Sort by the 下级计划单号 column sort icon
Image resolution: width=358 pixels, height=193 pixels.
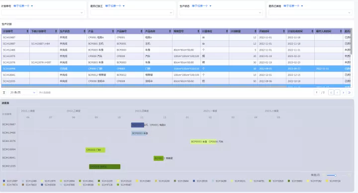click(56, 31)
